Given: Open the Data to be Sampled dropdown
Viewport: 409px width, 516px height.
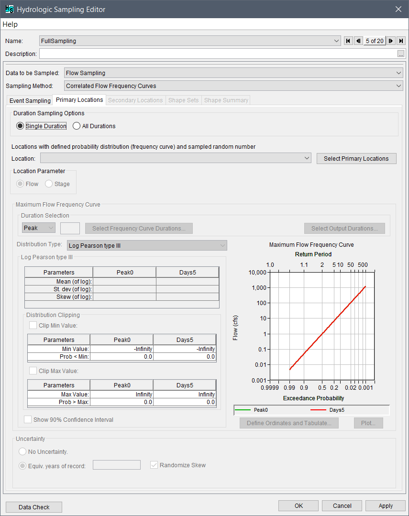Looking at the screenshot, I should tap(233, 73).
